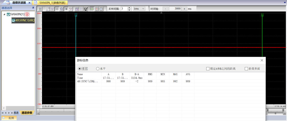The width and height of the screenshot is (287, 121).
Task: Pin the 通道选择 panel
Action: pos(33,8)
